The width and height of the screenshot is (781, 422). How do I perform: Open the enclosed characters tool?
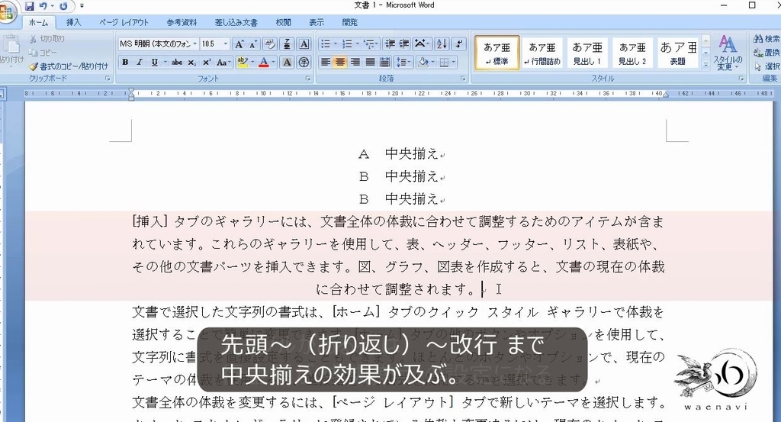(x=304, y=63)
